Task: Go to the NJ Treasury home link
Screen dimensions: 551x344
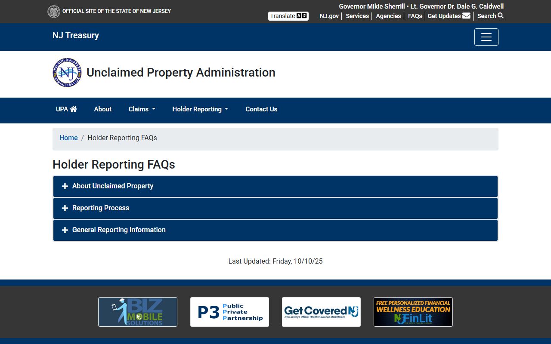Action: click(x=76, y=35)
